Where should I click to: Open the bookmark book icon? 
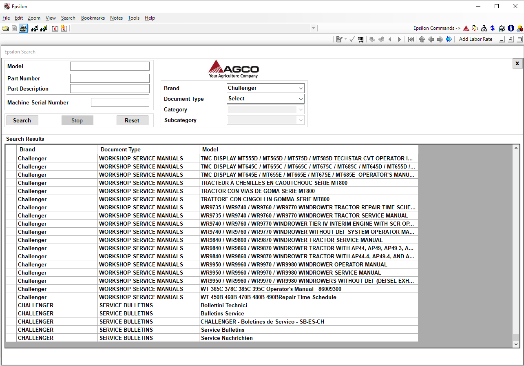[x=55, y=28]
